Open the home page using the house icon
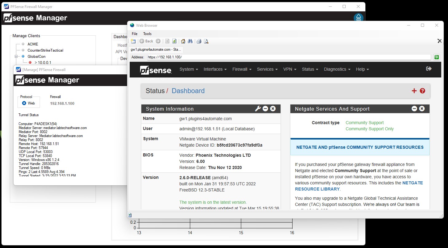This screenshot has width=448, height=248. click(x=183, y=41)
